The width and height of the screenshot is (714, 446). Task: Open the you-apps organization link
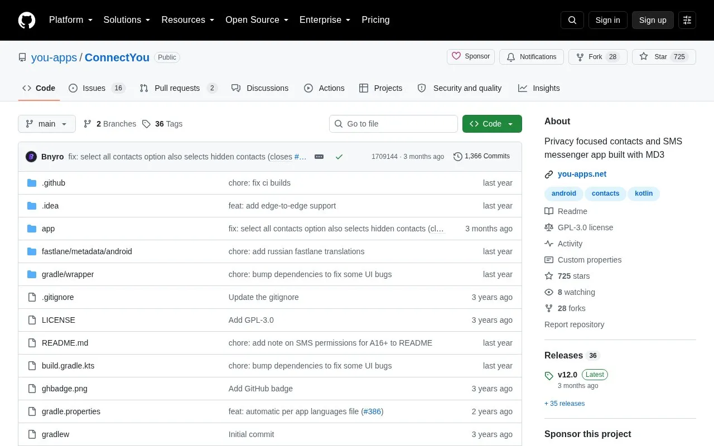[x=54, y=57]
